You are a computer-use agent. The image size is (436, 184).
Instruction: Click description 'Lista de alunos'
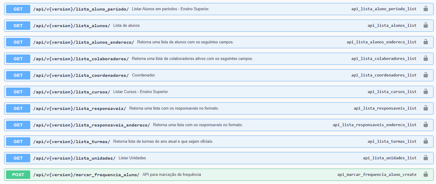tap(126, 26)
